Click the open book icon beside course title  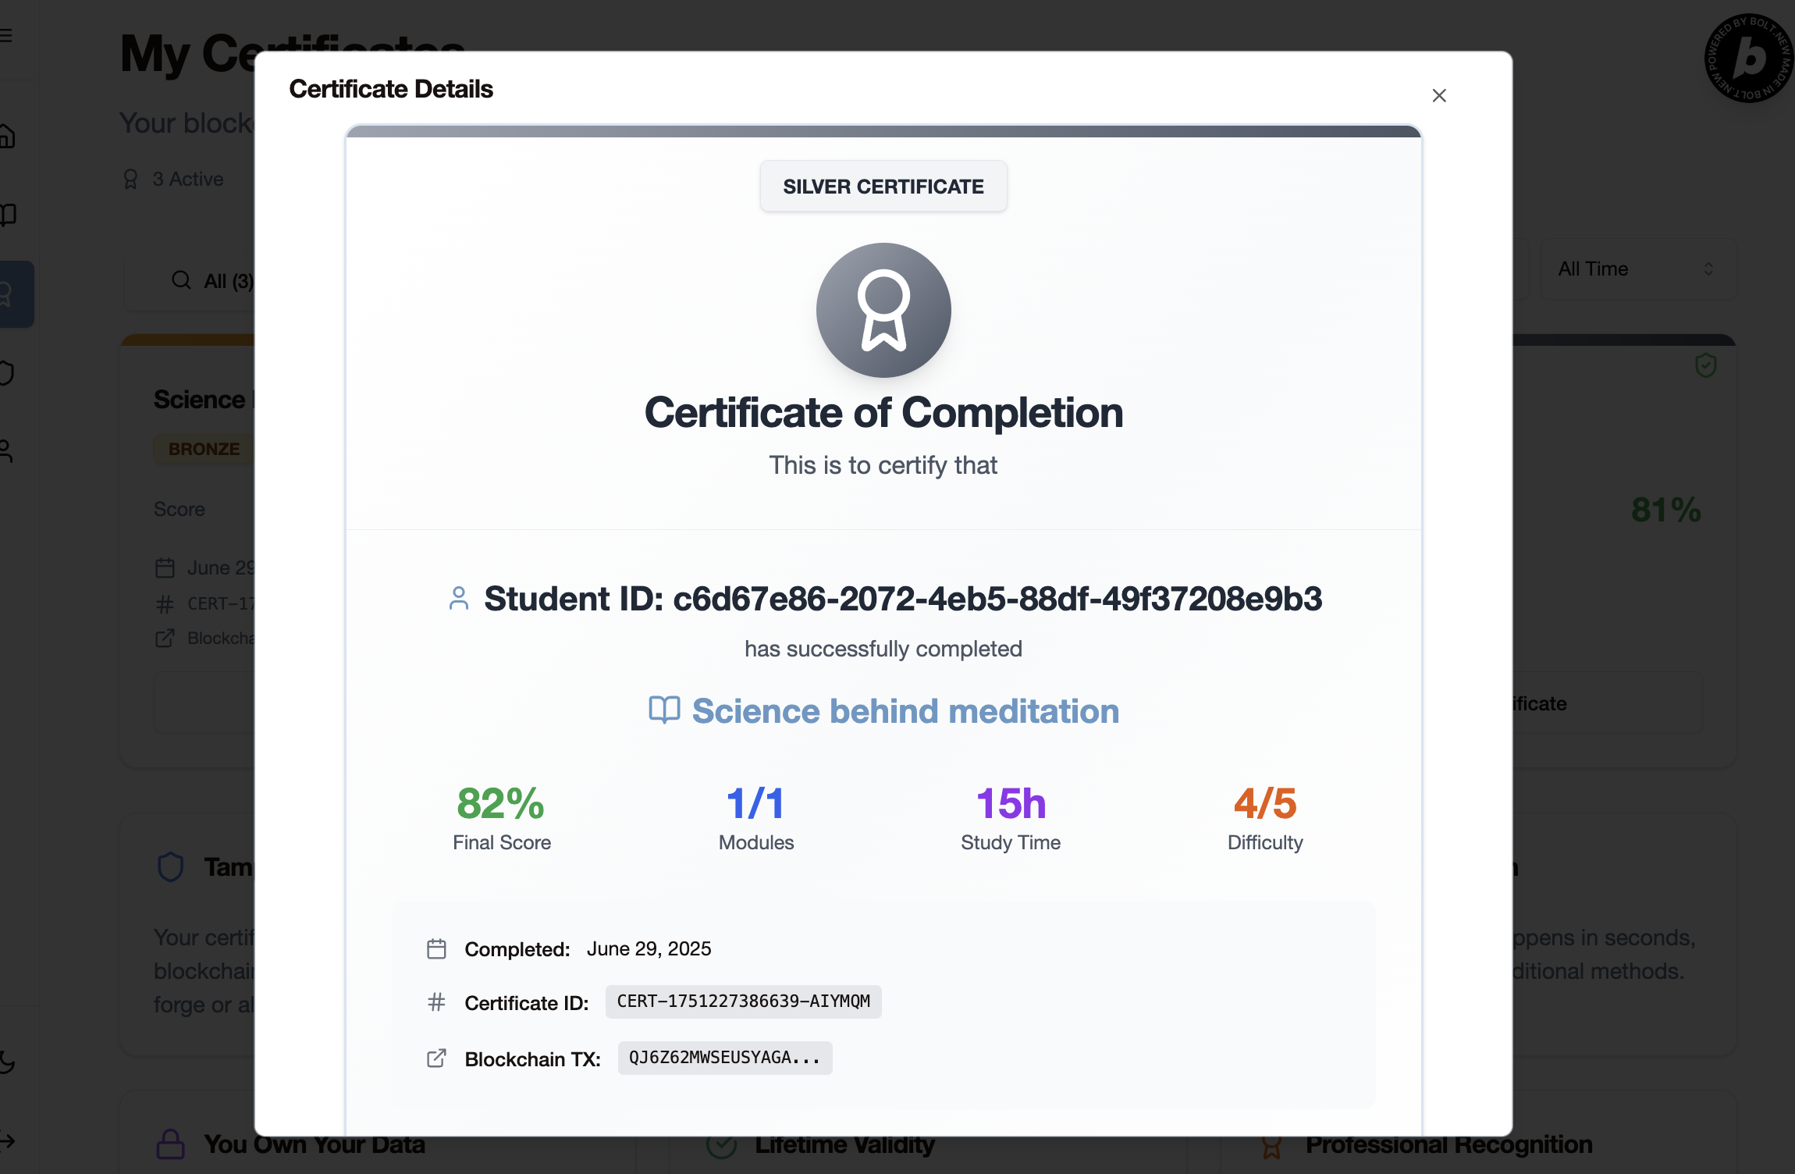[664, 710]
